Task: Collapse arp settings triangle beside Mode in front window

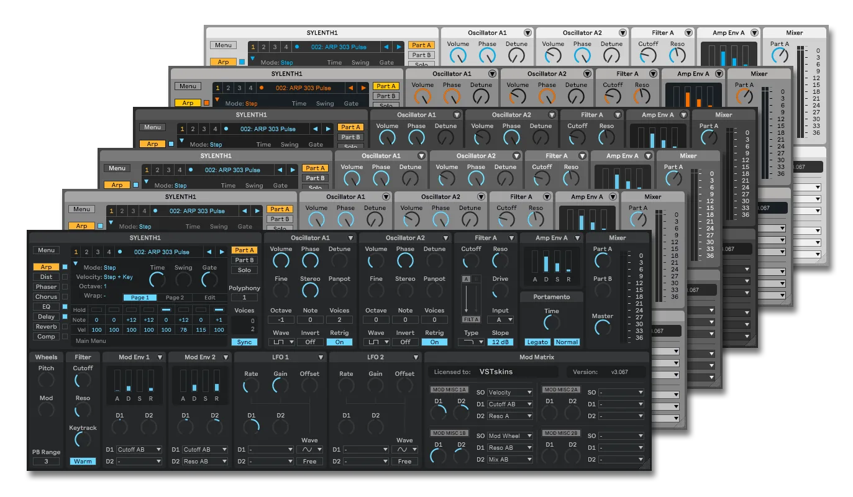Action: point(76,264)
